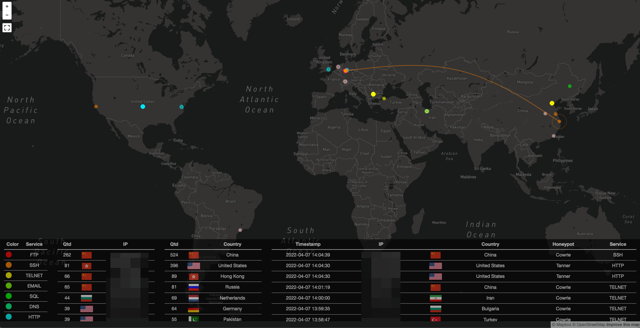
Task: Click the China flag in top country row
Action: click(x=193, y=255)
